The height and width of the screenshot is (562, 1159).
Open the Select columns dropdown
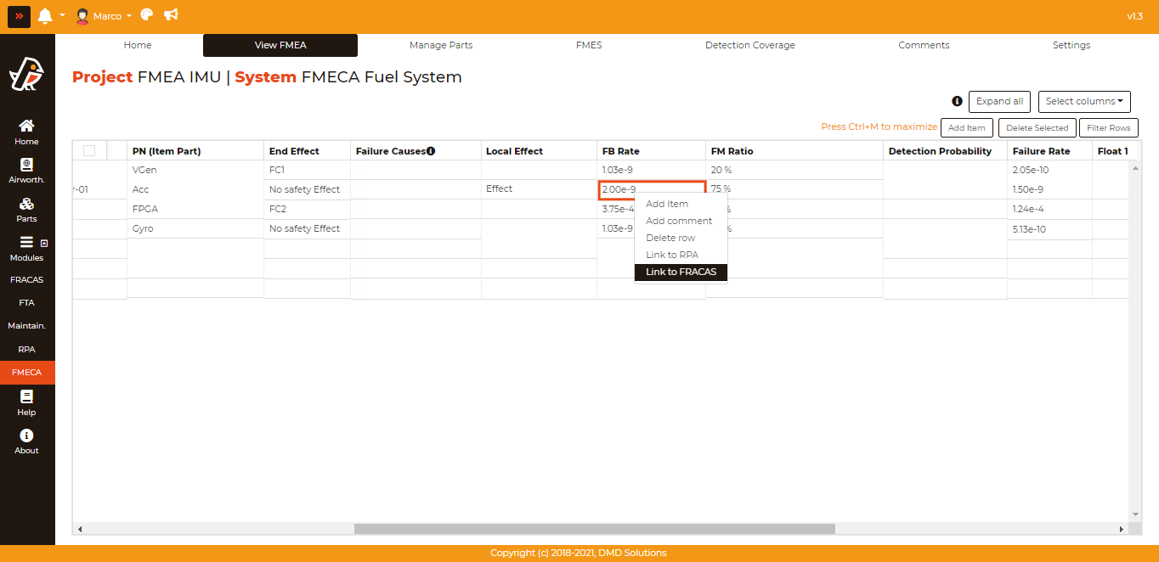tap(1083, 102)
